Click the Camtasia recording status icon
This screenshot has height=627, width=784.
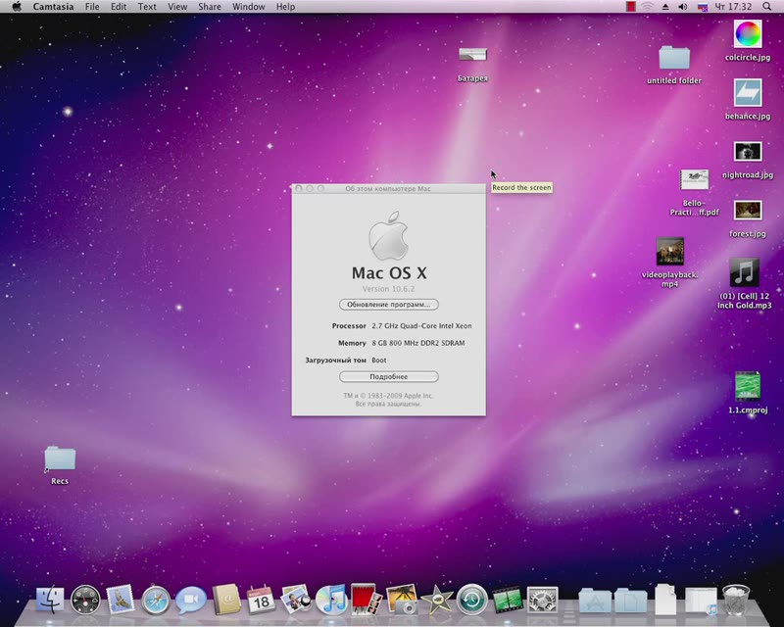[x=630, y=7]
